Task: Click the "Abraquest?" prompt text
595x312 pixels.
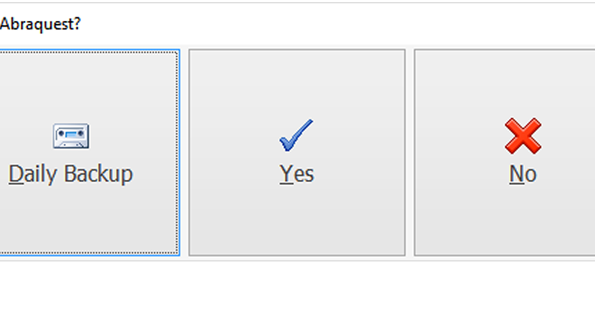Action: (40, 24)
